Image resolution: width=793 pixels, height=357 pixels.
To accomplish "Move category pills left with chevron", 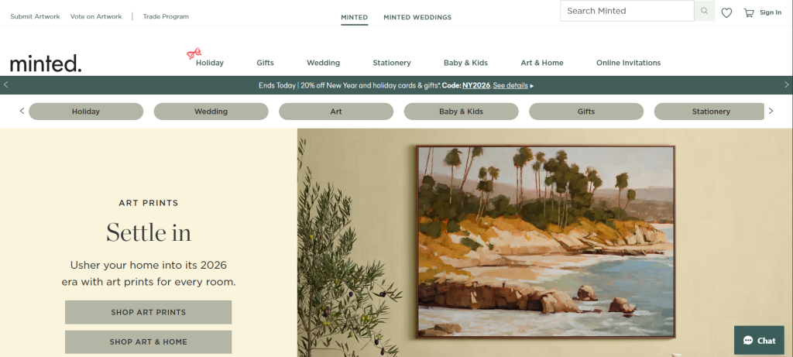I will point(22,112).
